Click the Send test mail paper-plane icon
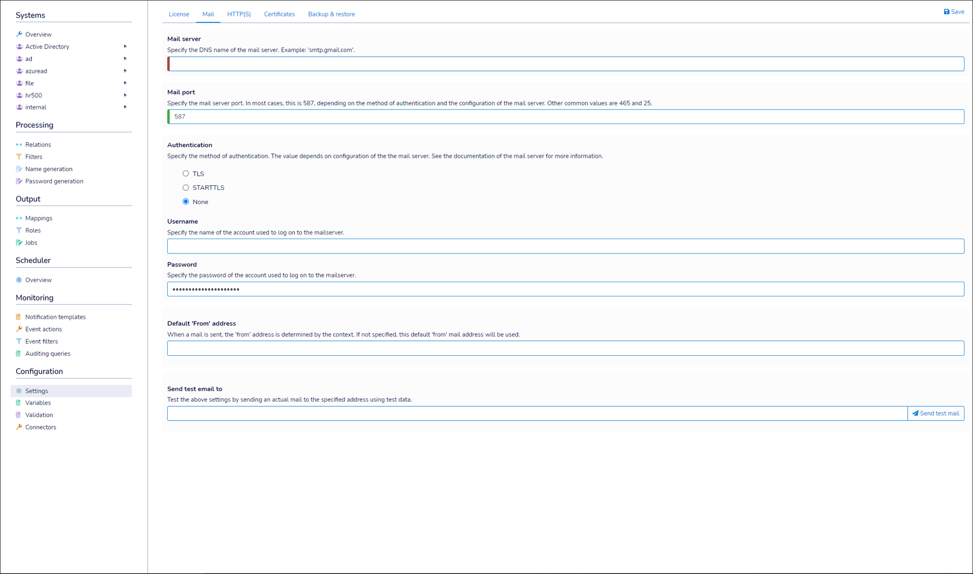 [915, 413]
